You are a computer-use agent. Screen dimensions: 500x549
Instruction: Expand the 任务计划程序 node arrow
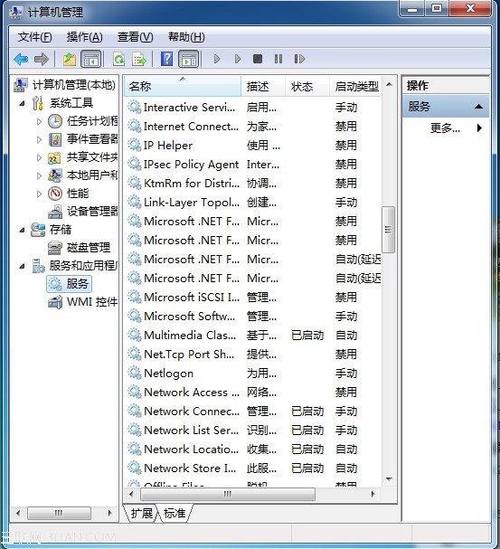[x=39, y=121]
